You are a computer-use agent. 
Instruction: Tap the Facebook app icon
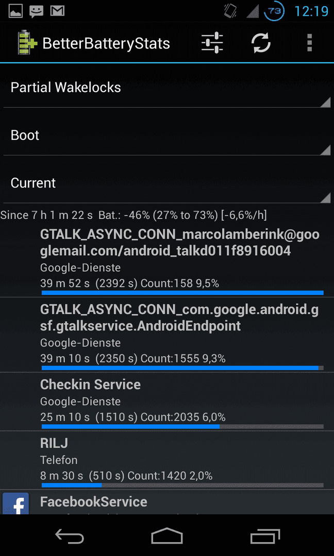pyautogui.click(x=15, y=503)
